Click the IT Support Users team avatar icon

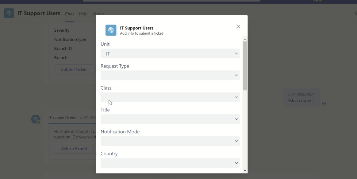pyautogui.click(x=9, y=13)
